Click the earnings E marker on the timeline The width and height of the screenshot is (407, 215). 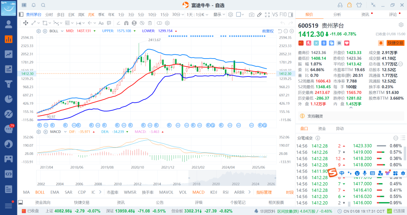[x=40, y=124]
